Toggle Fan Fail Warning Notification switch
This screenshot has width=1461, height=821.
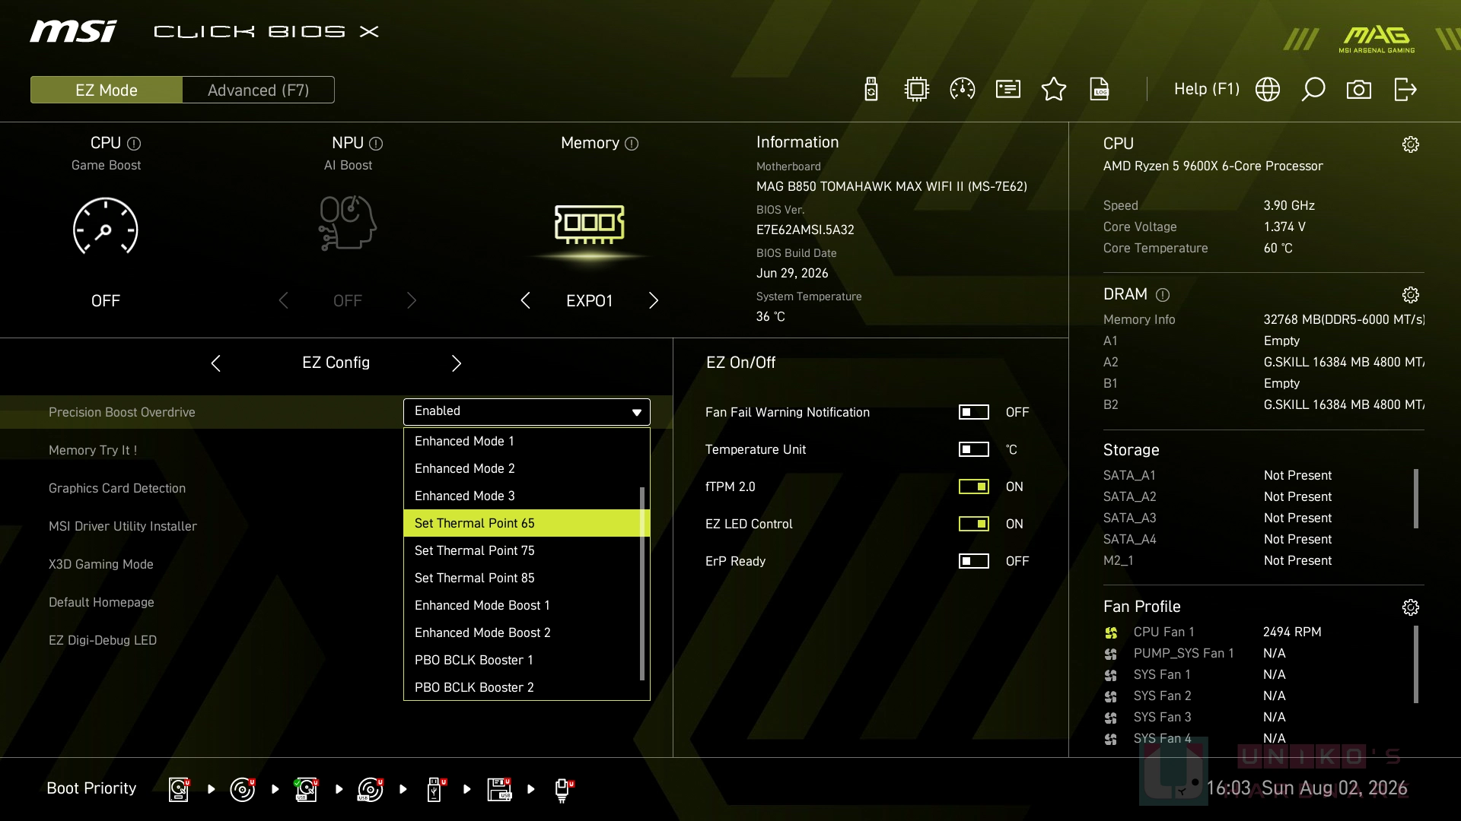[x=974, y=412]
